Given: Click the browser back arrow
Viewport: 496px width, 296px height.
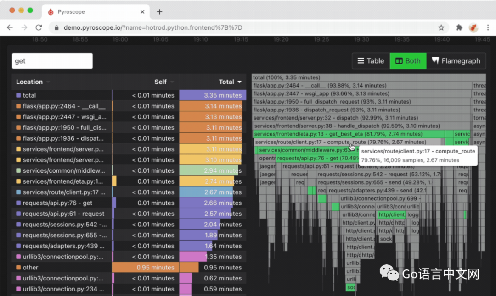Looking at the screenshot, I should (10, 27).
